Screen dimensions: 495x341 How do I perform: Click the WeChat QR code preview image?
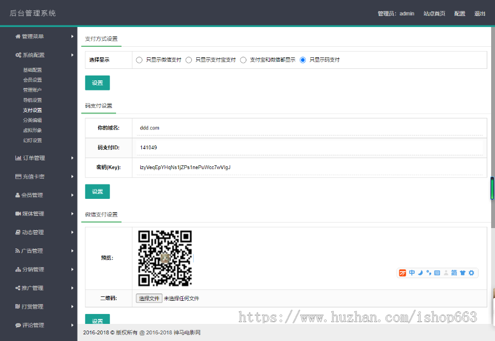click(165, 258)
